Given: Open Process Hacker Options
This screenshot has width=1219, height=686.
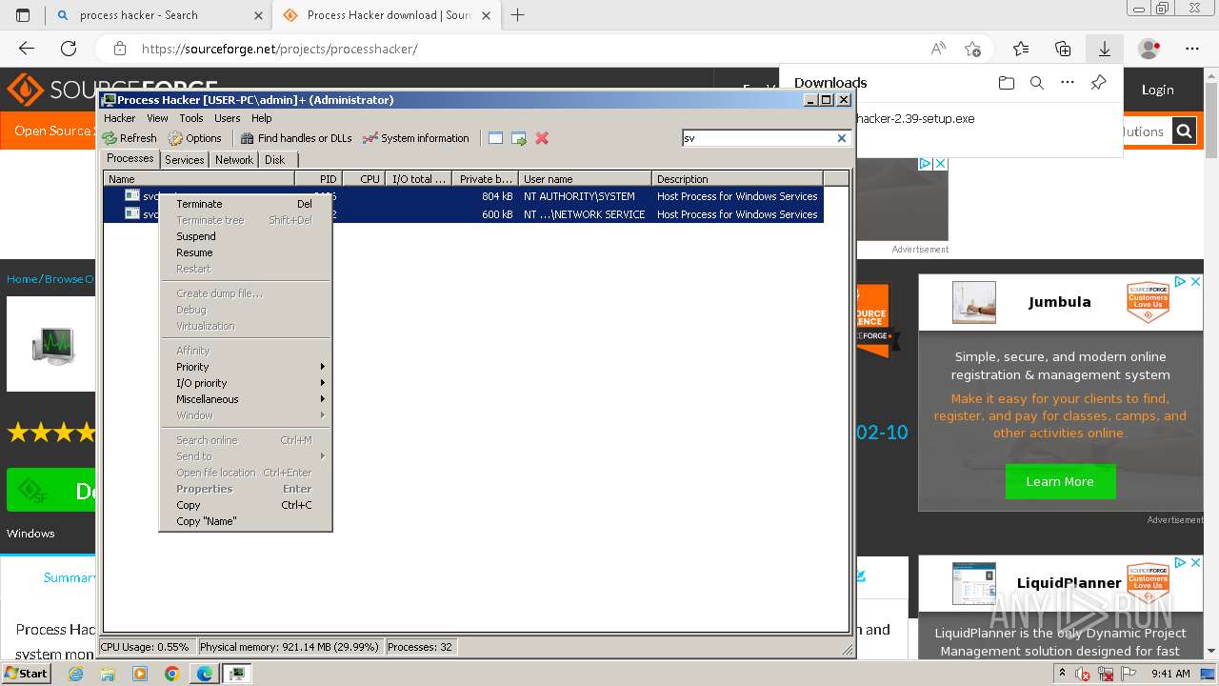Looking at the screenshot, I should tap(195, 138).
